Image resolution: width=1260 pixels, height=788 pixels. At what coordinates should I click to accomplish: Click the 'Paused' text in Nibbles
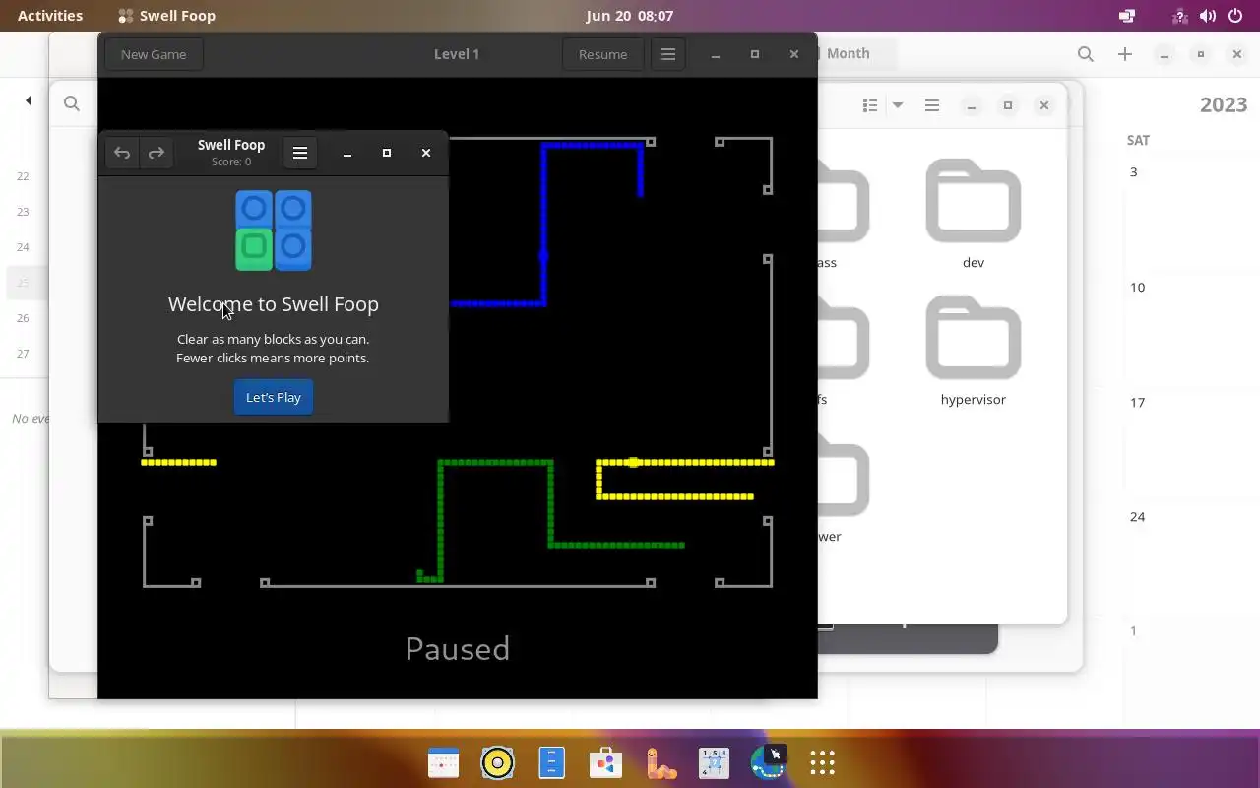pyautogui.click(x=458, y=648)
